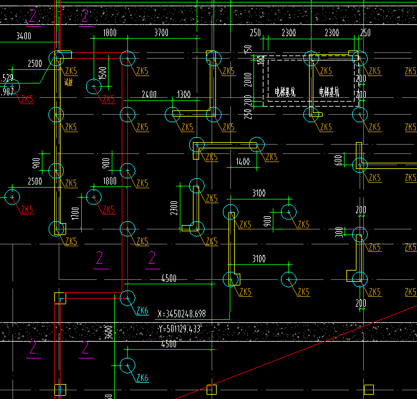Click the ZK6 label below the lower 4500

pyautogui.click(x=142, y=378)
